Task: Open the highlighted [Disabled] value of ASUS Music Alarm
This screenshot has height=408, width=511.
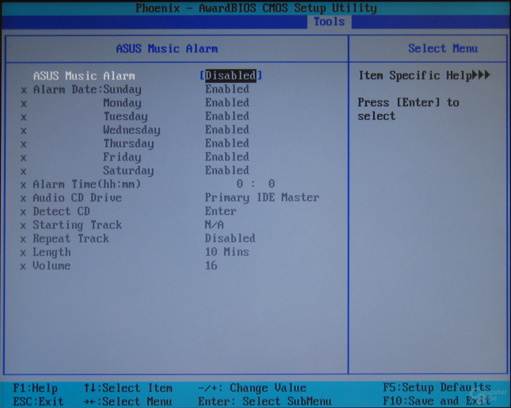Action: [x=231, y=76]
